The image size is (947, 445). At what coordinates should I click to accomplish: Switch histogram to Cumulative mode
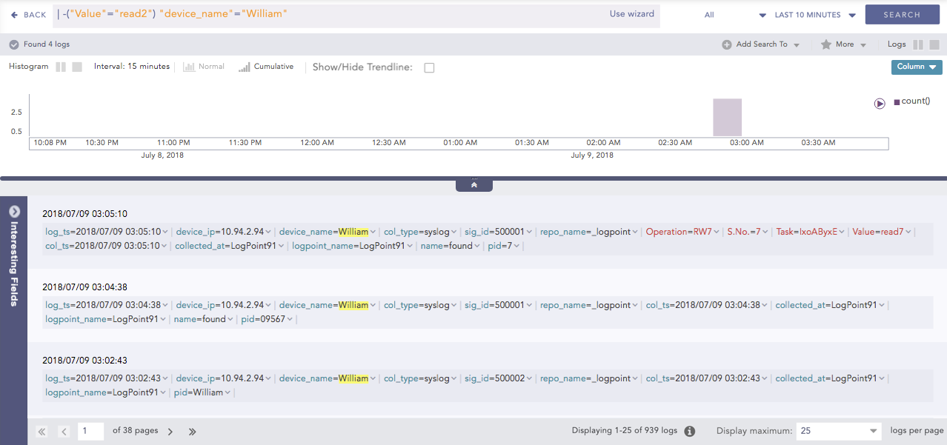[265, 67]
